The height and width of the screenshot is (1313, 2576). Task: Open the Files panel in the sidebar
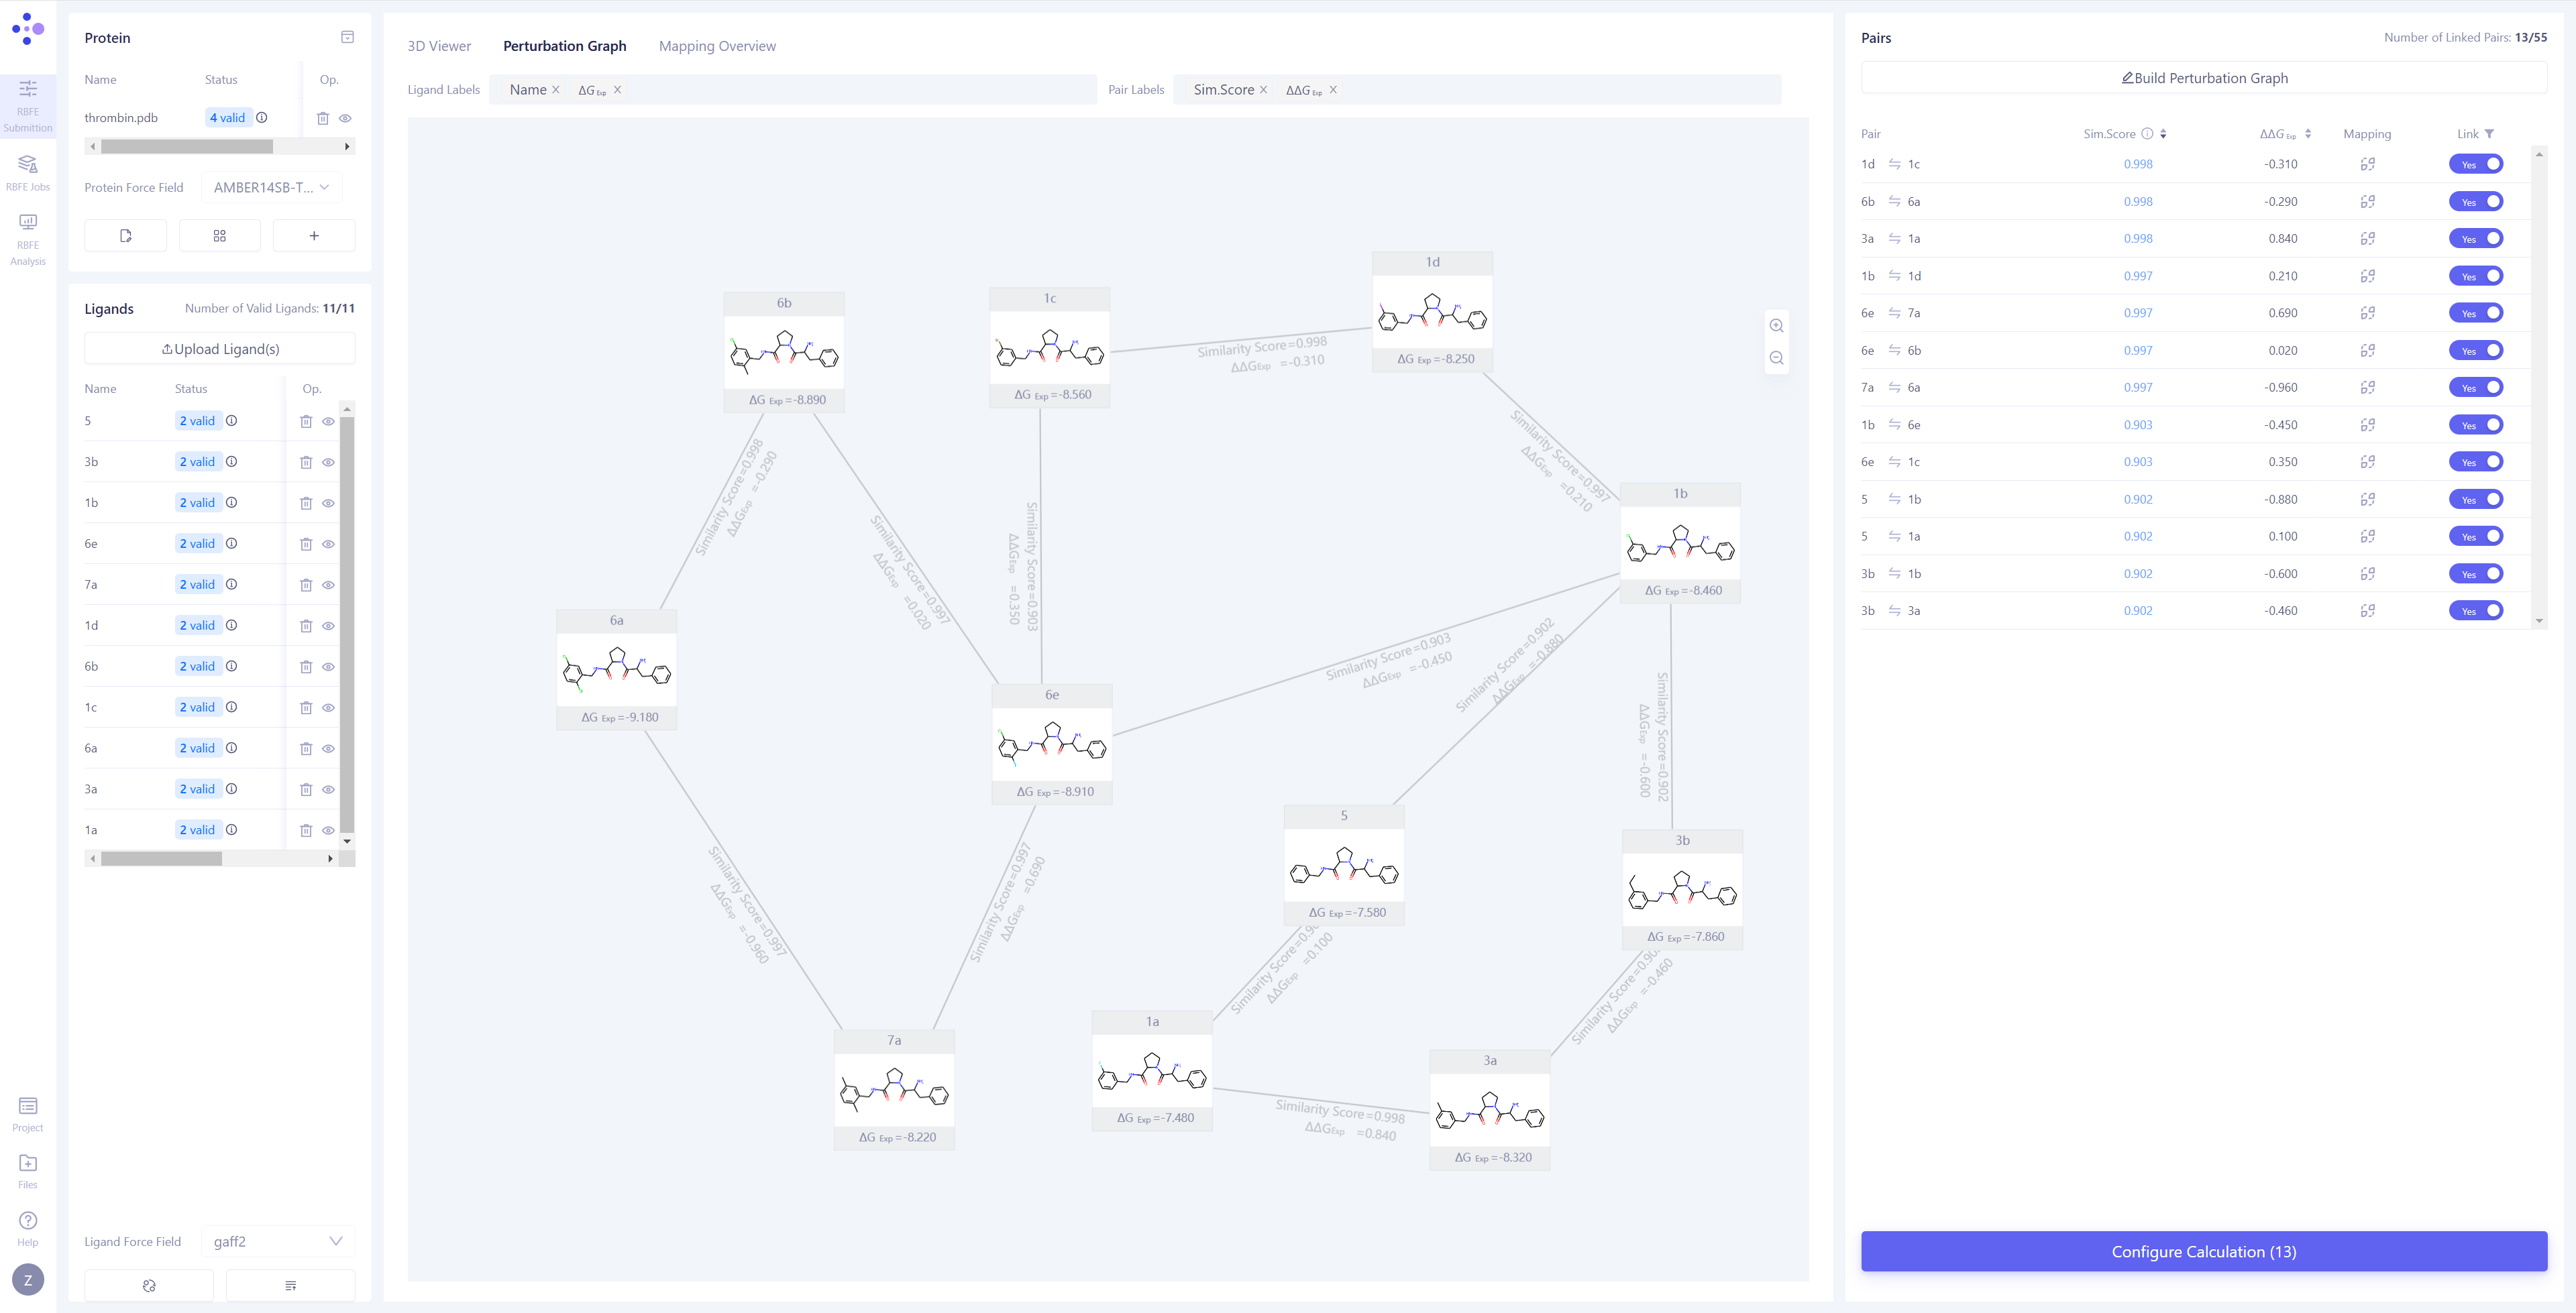point(27,1170)
